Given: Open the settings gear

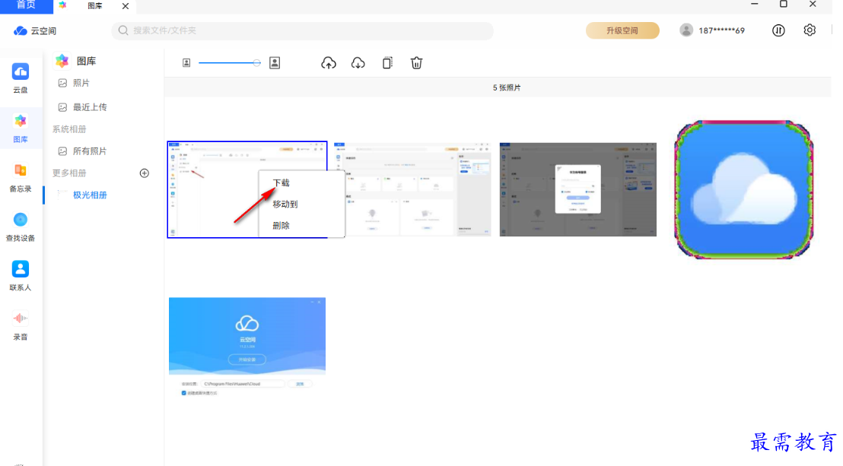Looking at the screenshot, I should point(810,30).
